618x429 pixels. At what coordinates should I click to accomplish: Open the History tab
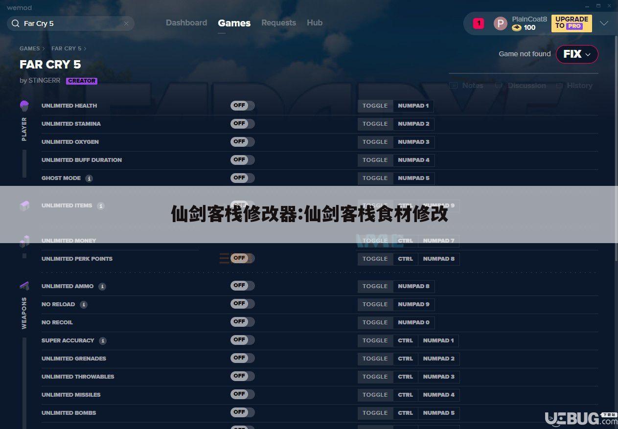point(574,86)
